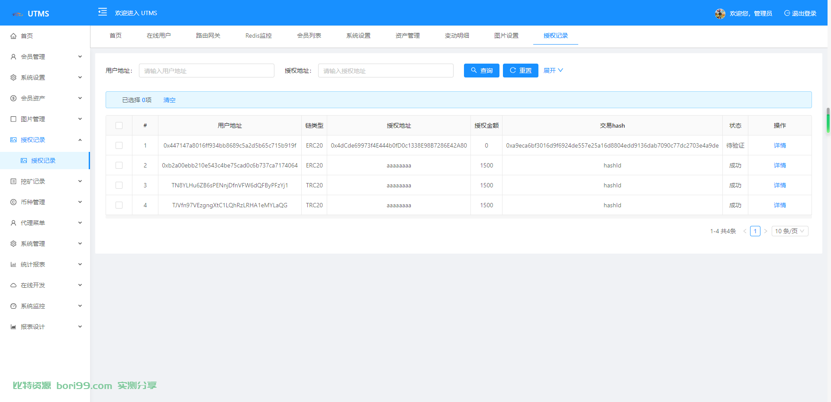831x402 pixels.
Task: Check the checkbox for row 1
Action: pos(119,145)
